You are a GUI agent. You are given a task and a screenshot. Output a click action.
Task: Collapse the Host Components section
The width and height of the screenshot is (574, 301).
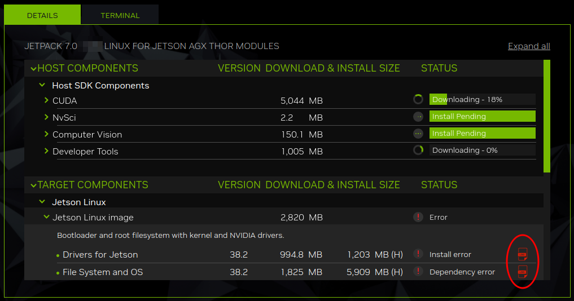click(34, 69)
